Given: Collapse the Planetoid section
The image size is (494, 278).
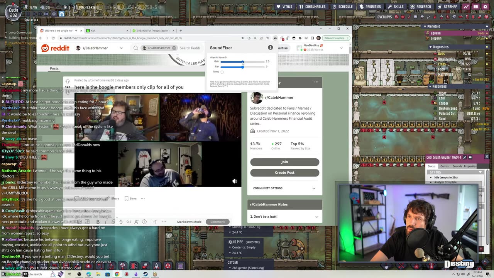Looking at the screenshot, I should [x=425, y=26].
